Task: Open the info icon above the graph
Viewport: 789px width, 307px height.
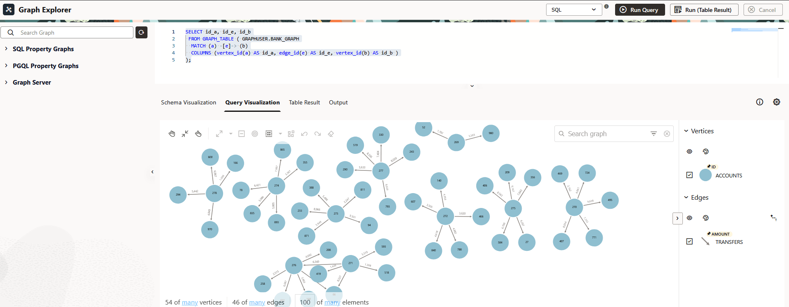Action: pos(760,102)
